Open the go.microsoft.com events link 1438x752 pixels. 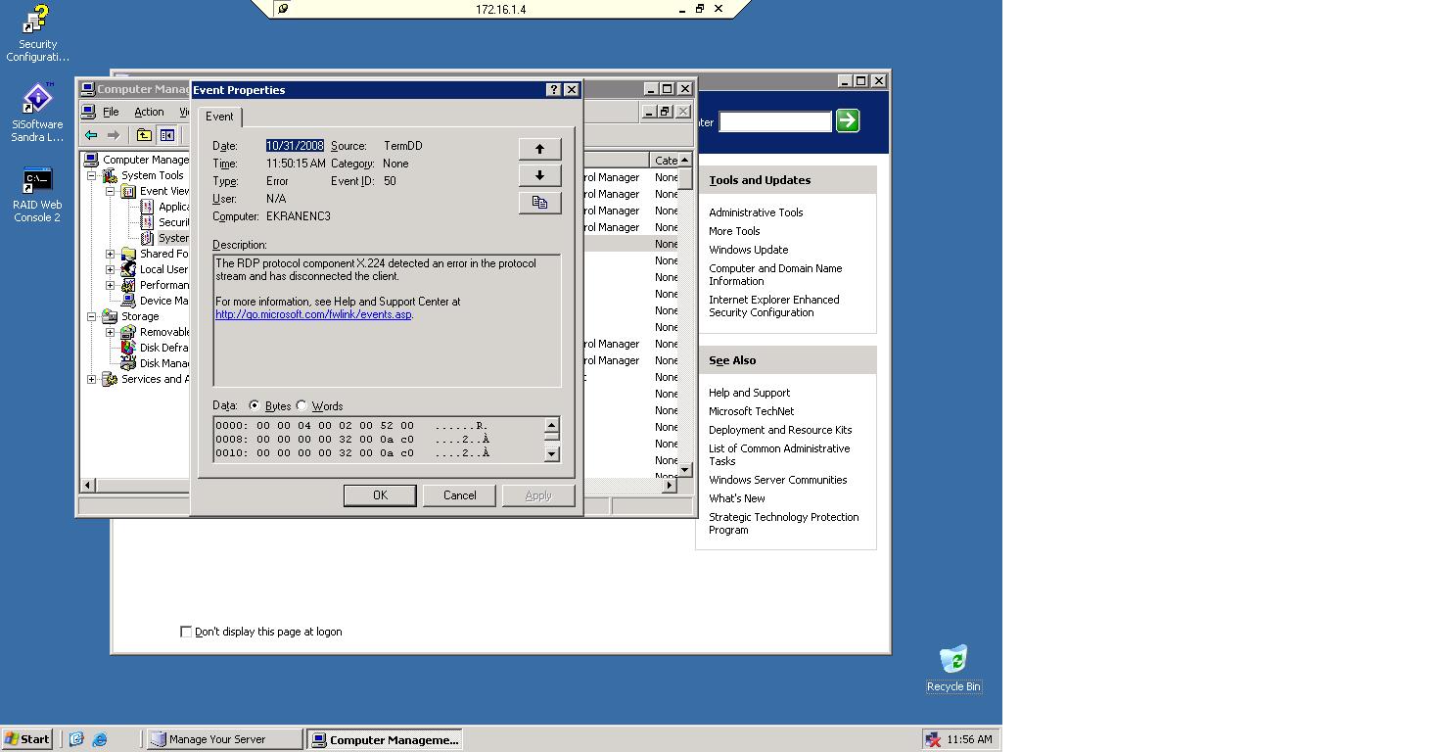[x=313, y=314]
